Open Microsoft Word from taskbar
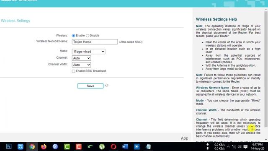Viewport: 268px width, 151px height. pyautogui.click(x=125, y=146)
